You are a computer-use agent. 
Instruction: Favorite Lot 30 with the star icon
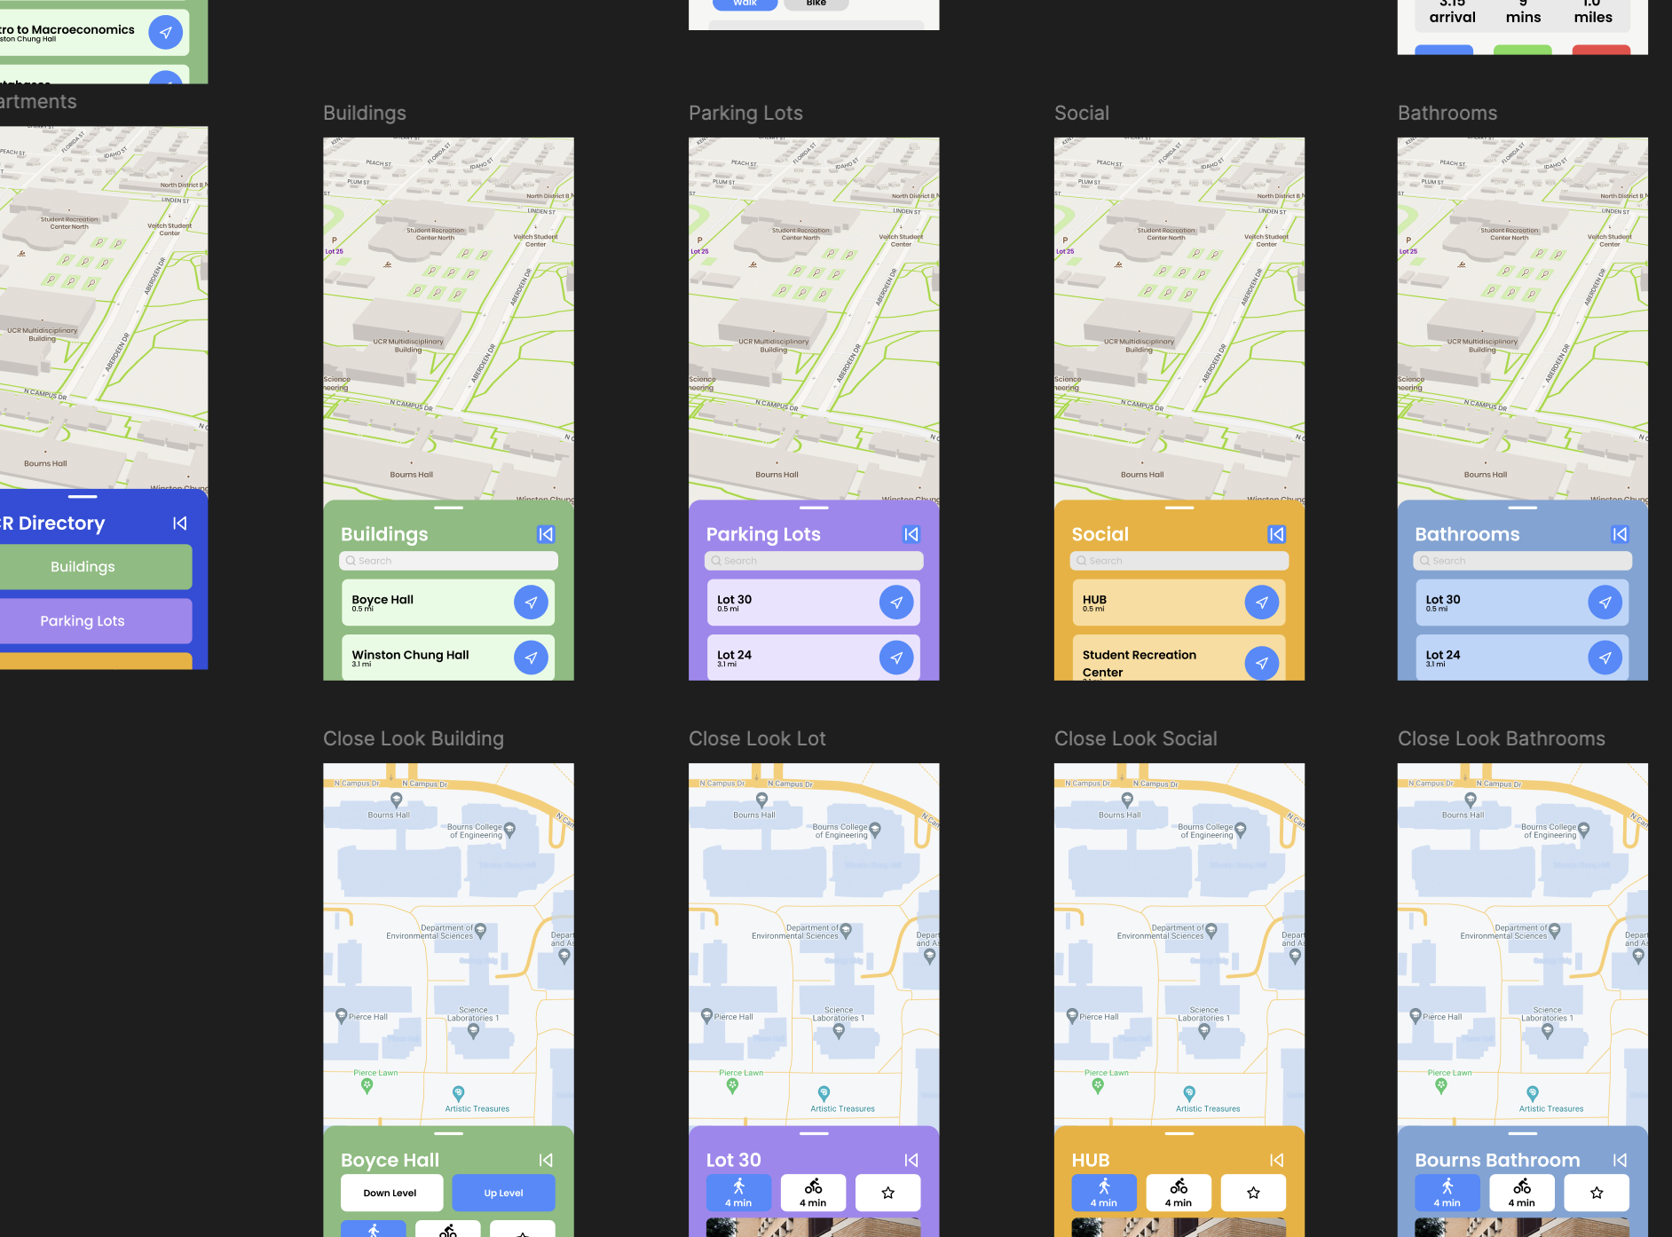tap(887, 1193)
